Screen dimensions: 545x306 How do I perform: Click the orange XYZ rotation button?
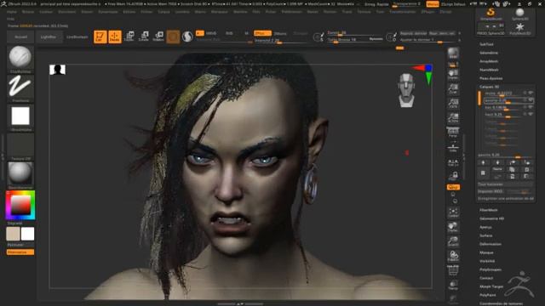[x=453, y=187]
